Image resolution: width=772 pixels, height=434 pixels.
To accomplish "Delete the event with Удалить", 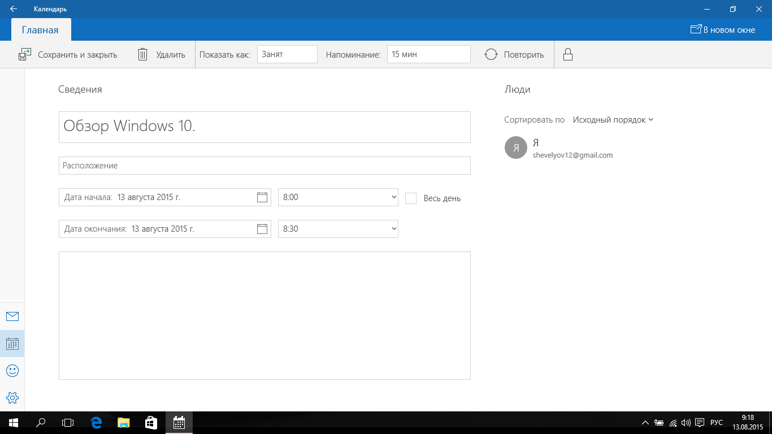I will [x=162, y=55].
